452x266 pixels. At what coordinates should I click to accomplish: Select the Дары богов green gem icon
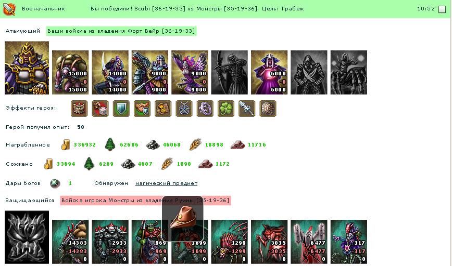(55, 183)
